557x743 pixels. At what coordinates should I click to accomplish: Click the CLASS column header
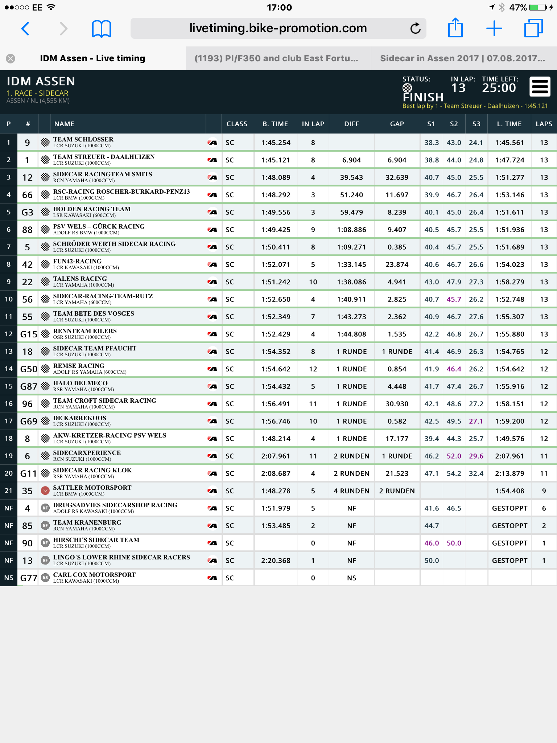[x=237, y=124]
